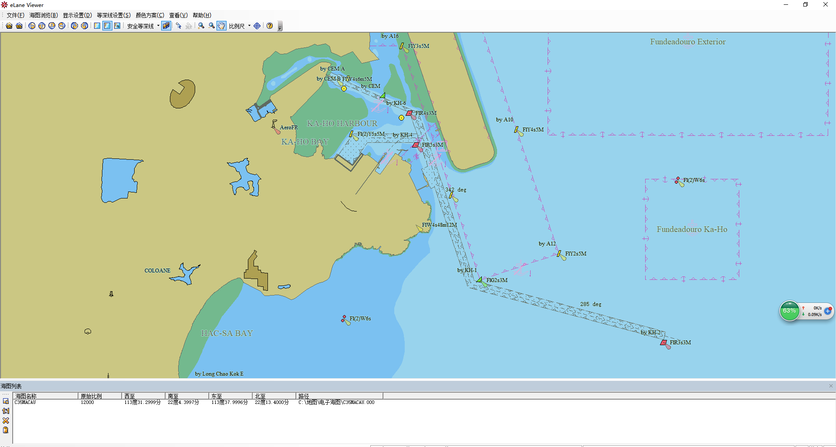Pan the chart right with the right-arrow globe icon
The image size is (836, 447).
62,26
